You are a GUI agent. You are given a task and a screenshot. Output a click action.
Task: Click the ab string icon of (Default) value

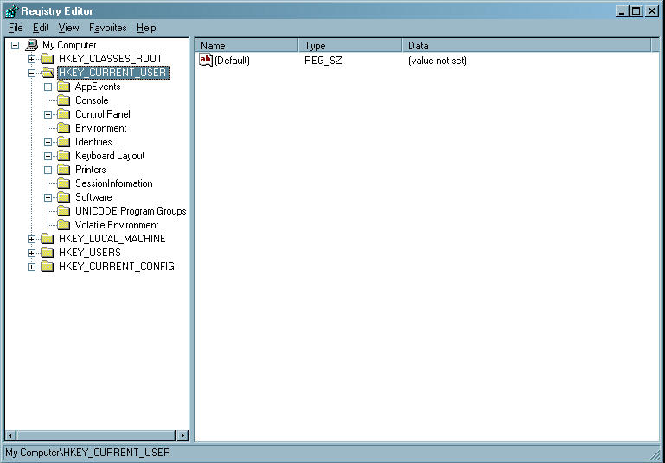[206, 61]
